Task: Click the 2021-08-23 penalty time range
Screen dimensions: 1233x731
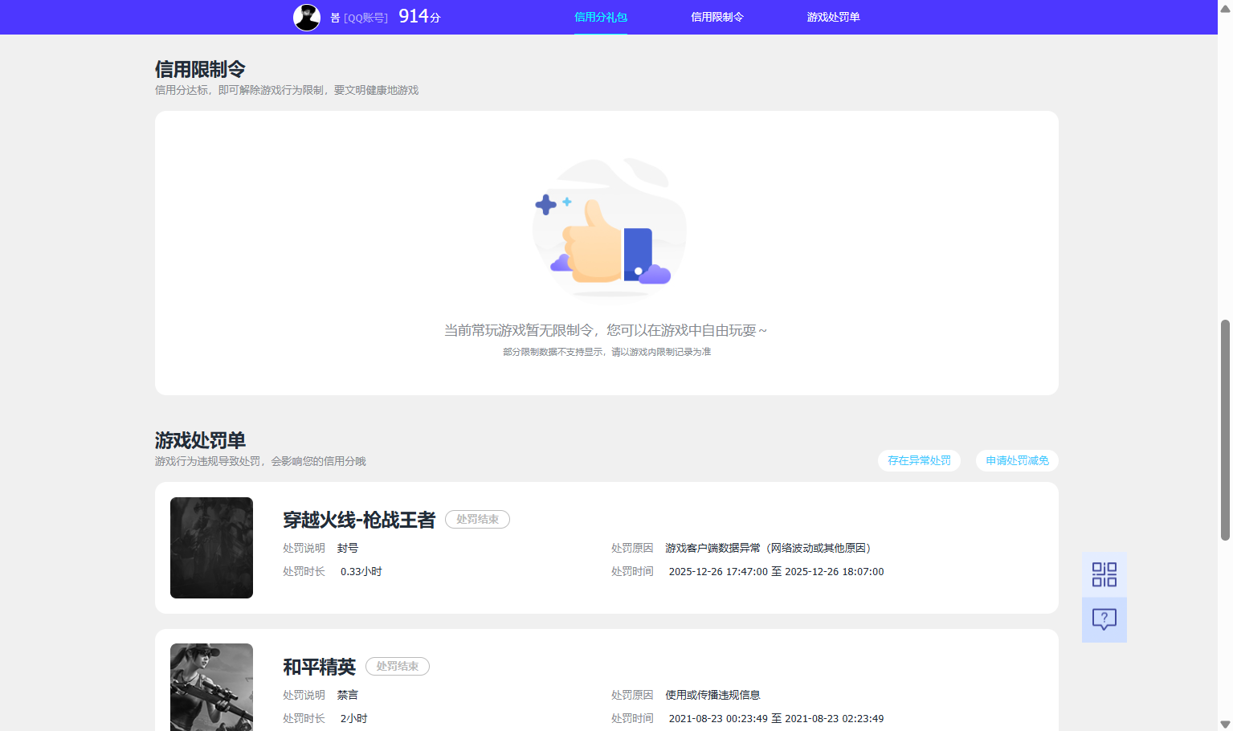Action: [x=776, y=719]
